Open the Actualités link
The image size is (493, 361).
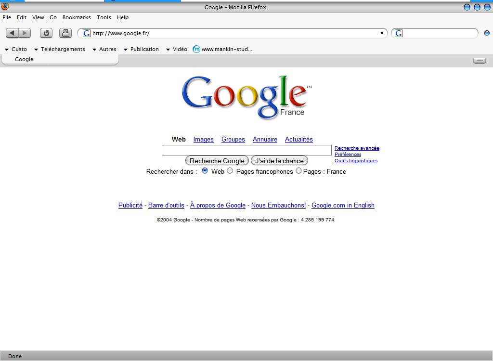pos(298,139)
